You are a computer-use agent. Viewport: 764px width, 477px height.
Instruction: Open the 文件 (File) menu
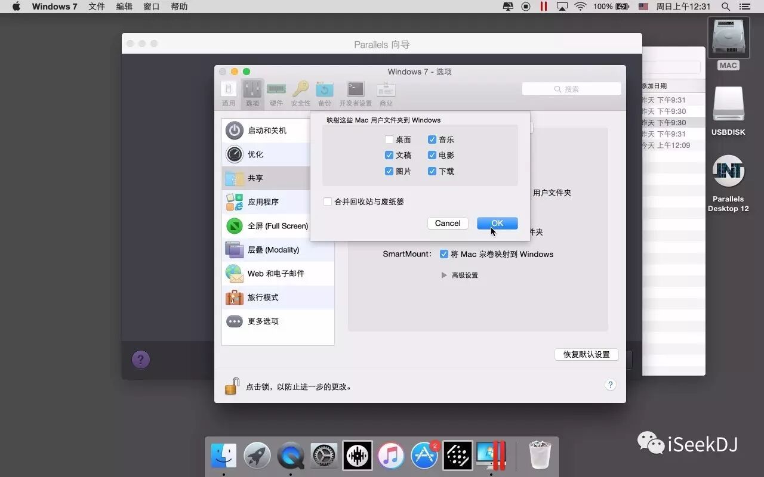[97, 7]
